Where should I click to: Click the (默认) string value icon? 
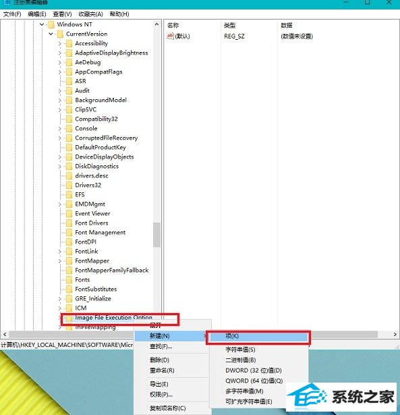click(170, 36)
